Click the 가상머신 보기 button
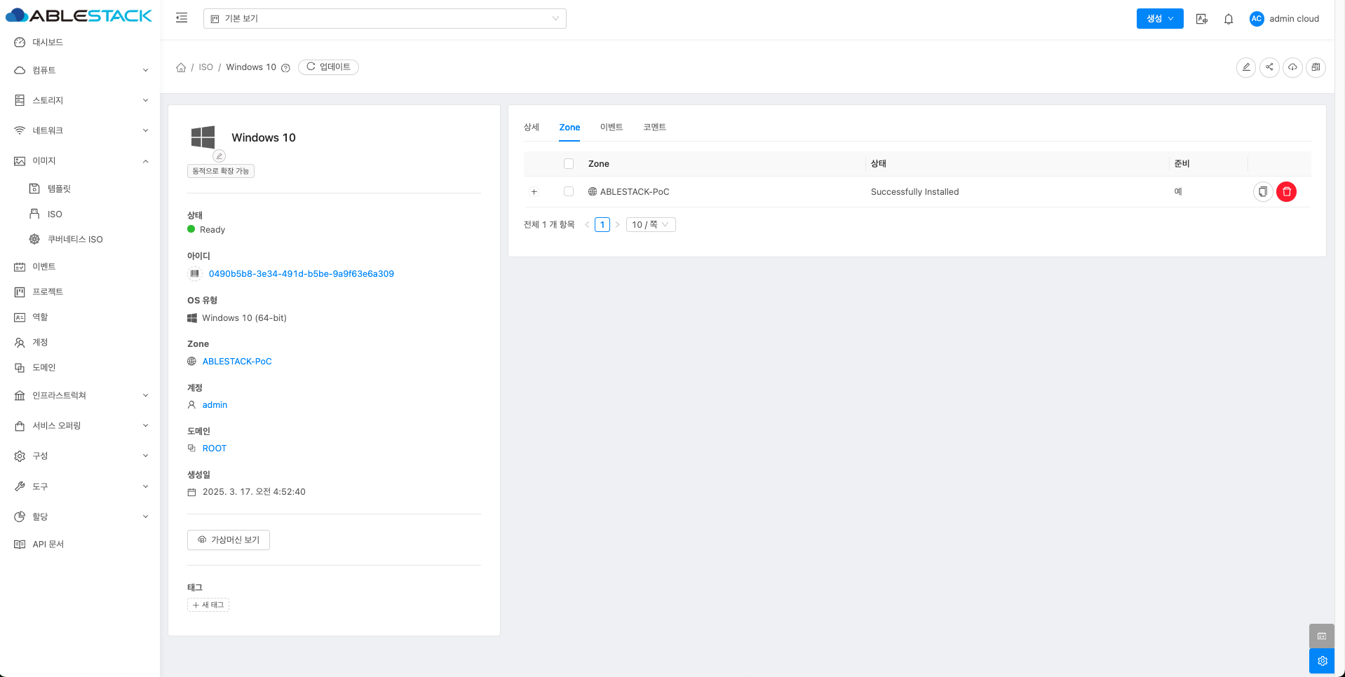This screenshot has width=1345, height=677. pos(229,540)
